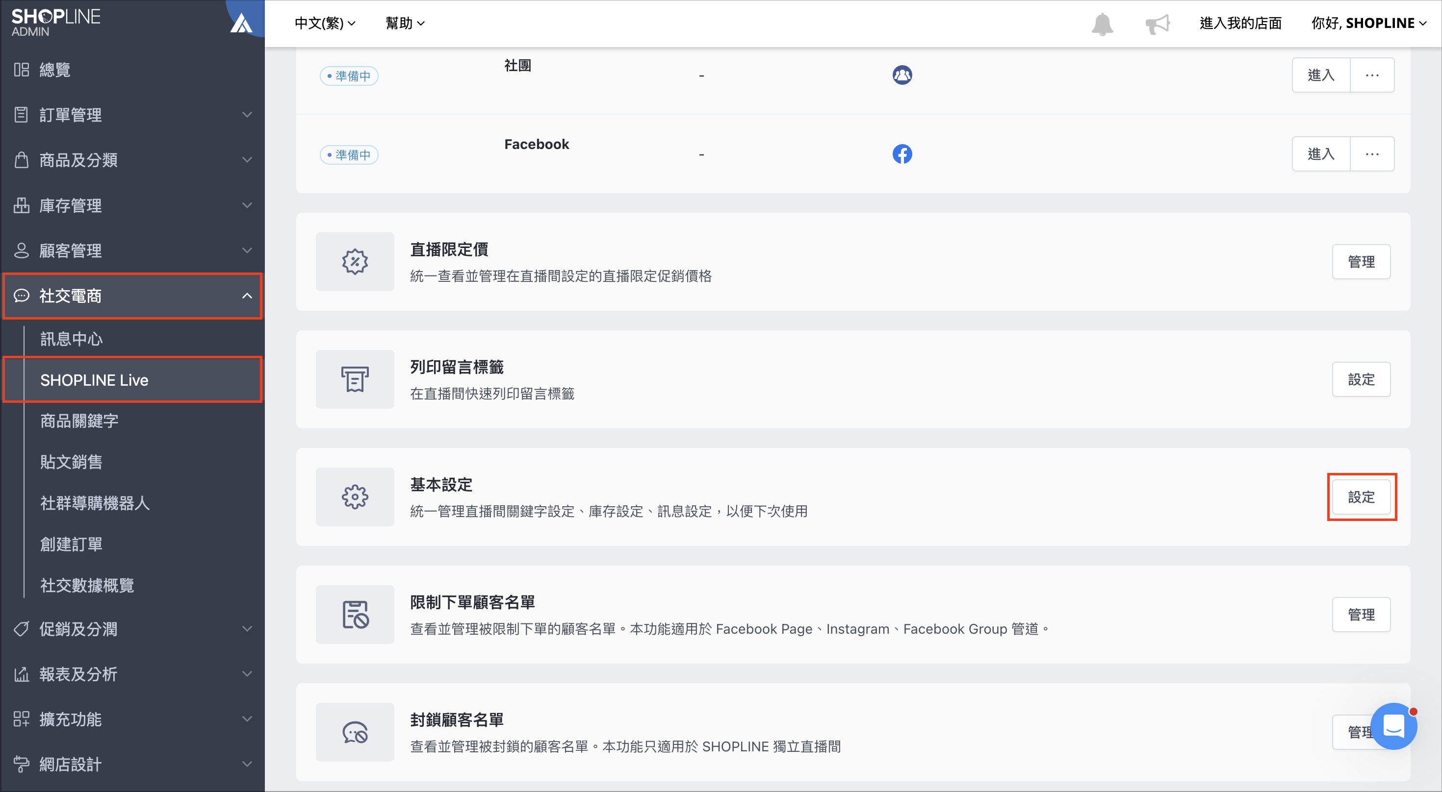Open the announcements megaphone icon
This screenshot has height=792, width=1442.
tap(1157, 24)
